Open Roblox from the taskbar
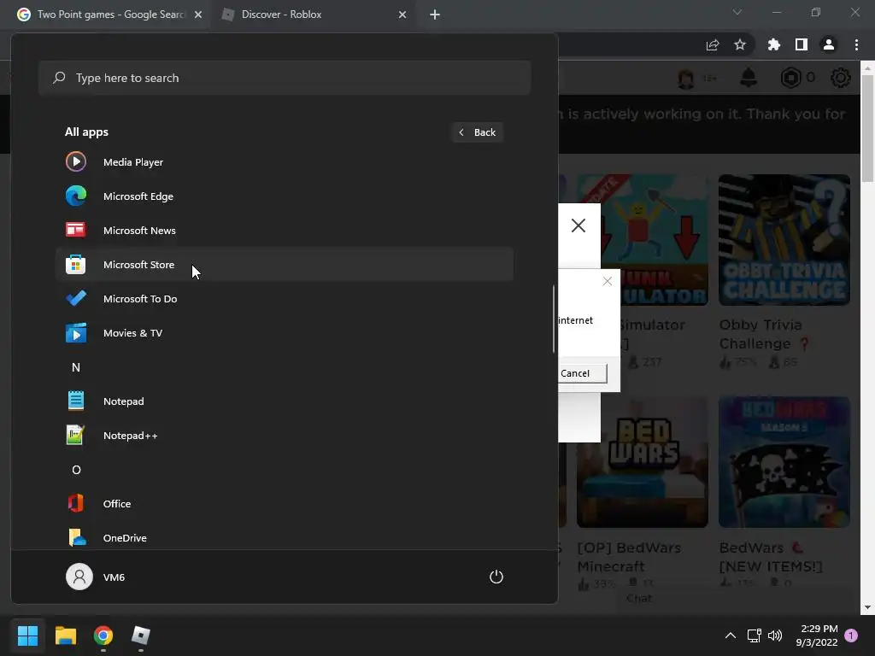 (141, 635)
